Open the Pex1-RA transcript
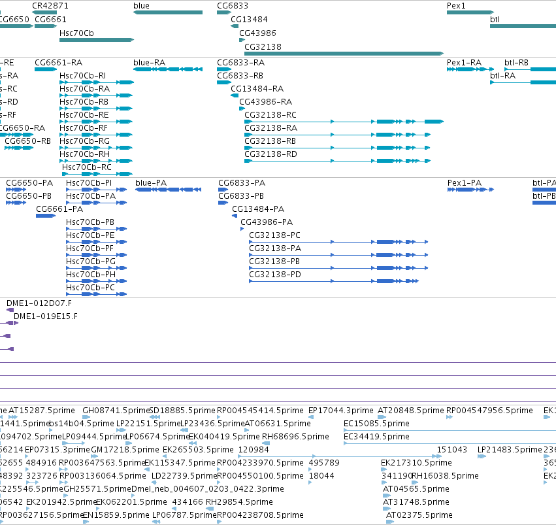The height and width of the screenshot is (525, 556). tap(470, 69)
